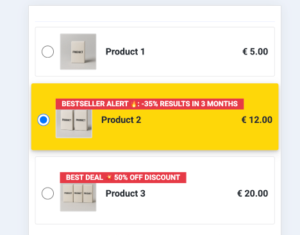The height and width of the screenshot is (235, 300).
Task: Click the yellow highlighted Product 2 card
Action: 155,117
